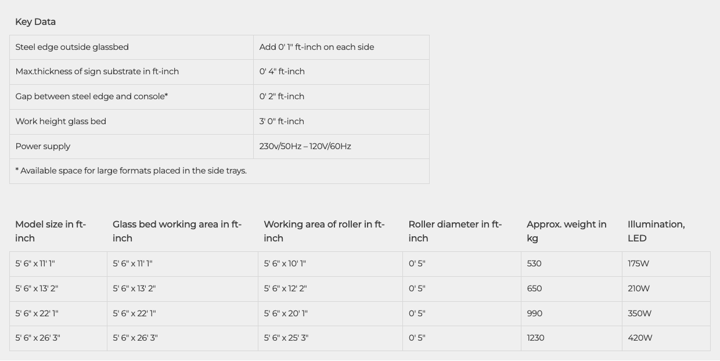Viewport: 720px width, 361px height.
Task: Click the 230v/50Hz – 120V/60Hz value
Action: [x=305, y=146]
